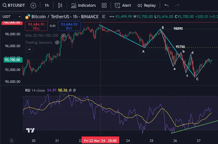
Task: Click the Fri 22 Nov '24 20:00 date label
Action: [x=100, y=140]
